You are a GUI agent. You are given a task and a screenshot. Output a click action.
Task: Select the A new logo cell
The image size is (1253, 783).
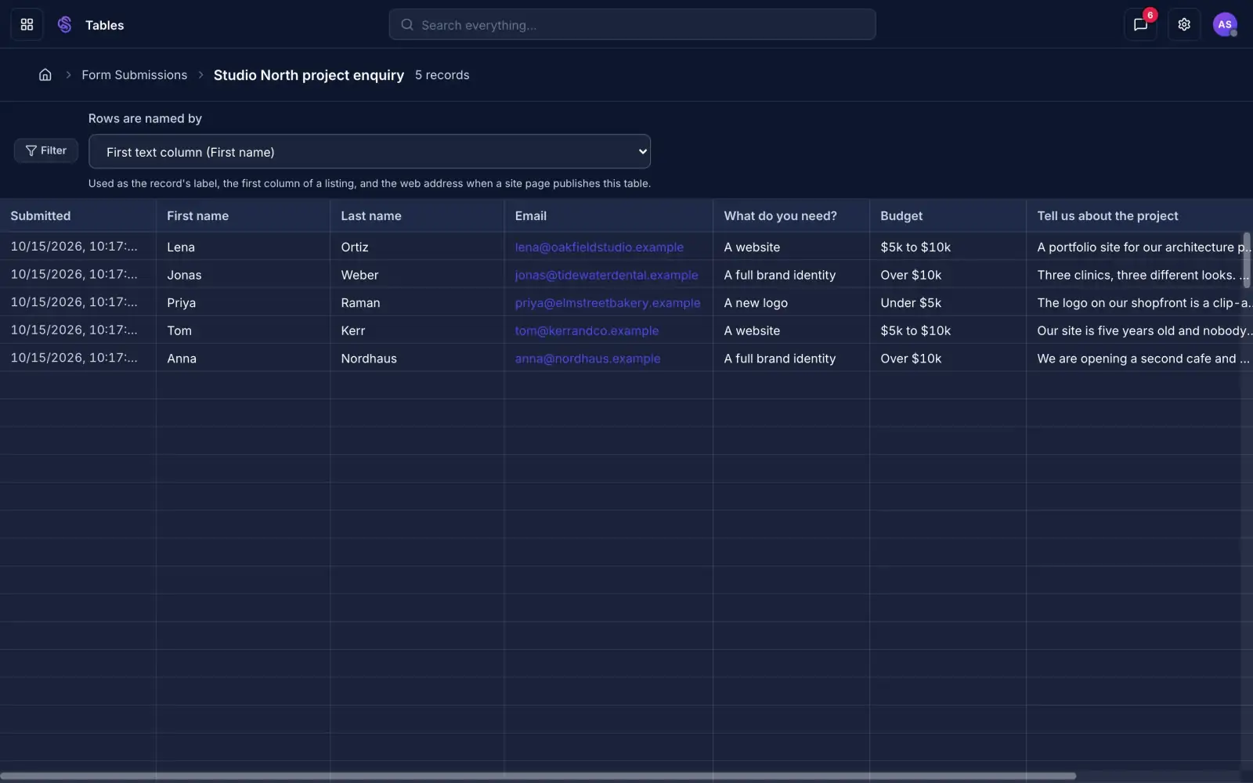[791, 302]
